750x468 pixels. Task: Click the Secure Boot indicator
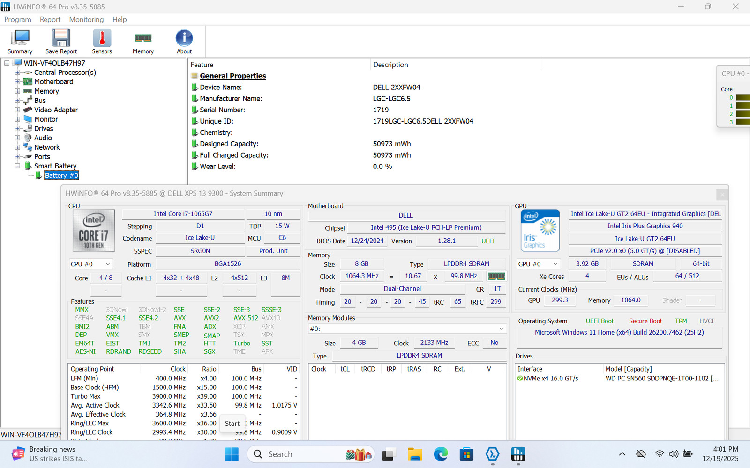pyautogui.click(x=645, y=321)
